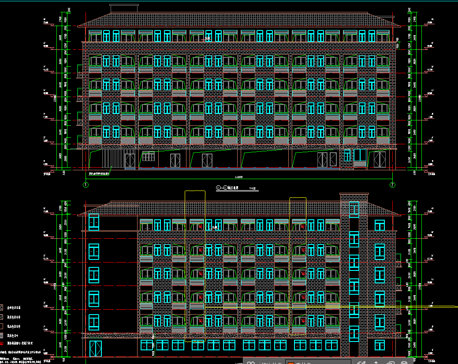Click the cross-hatched legend swatch
Viewport: 458px width, 364px height.
2,317
